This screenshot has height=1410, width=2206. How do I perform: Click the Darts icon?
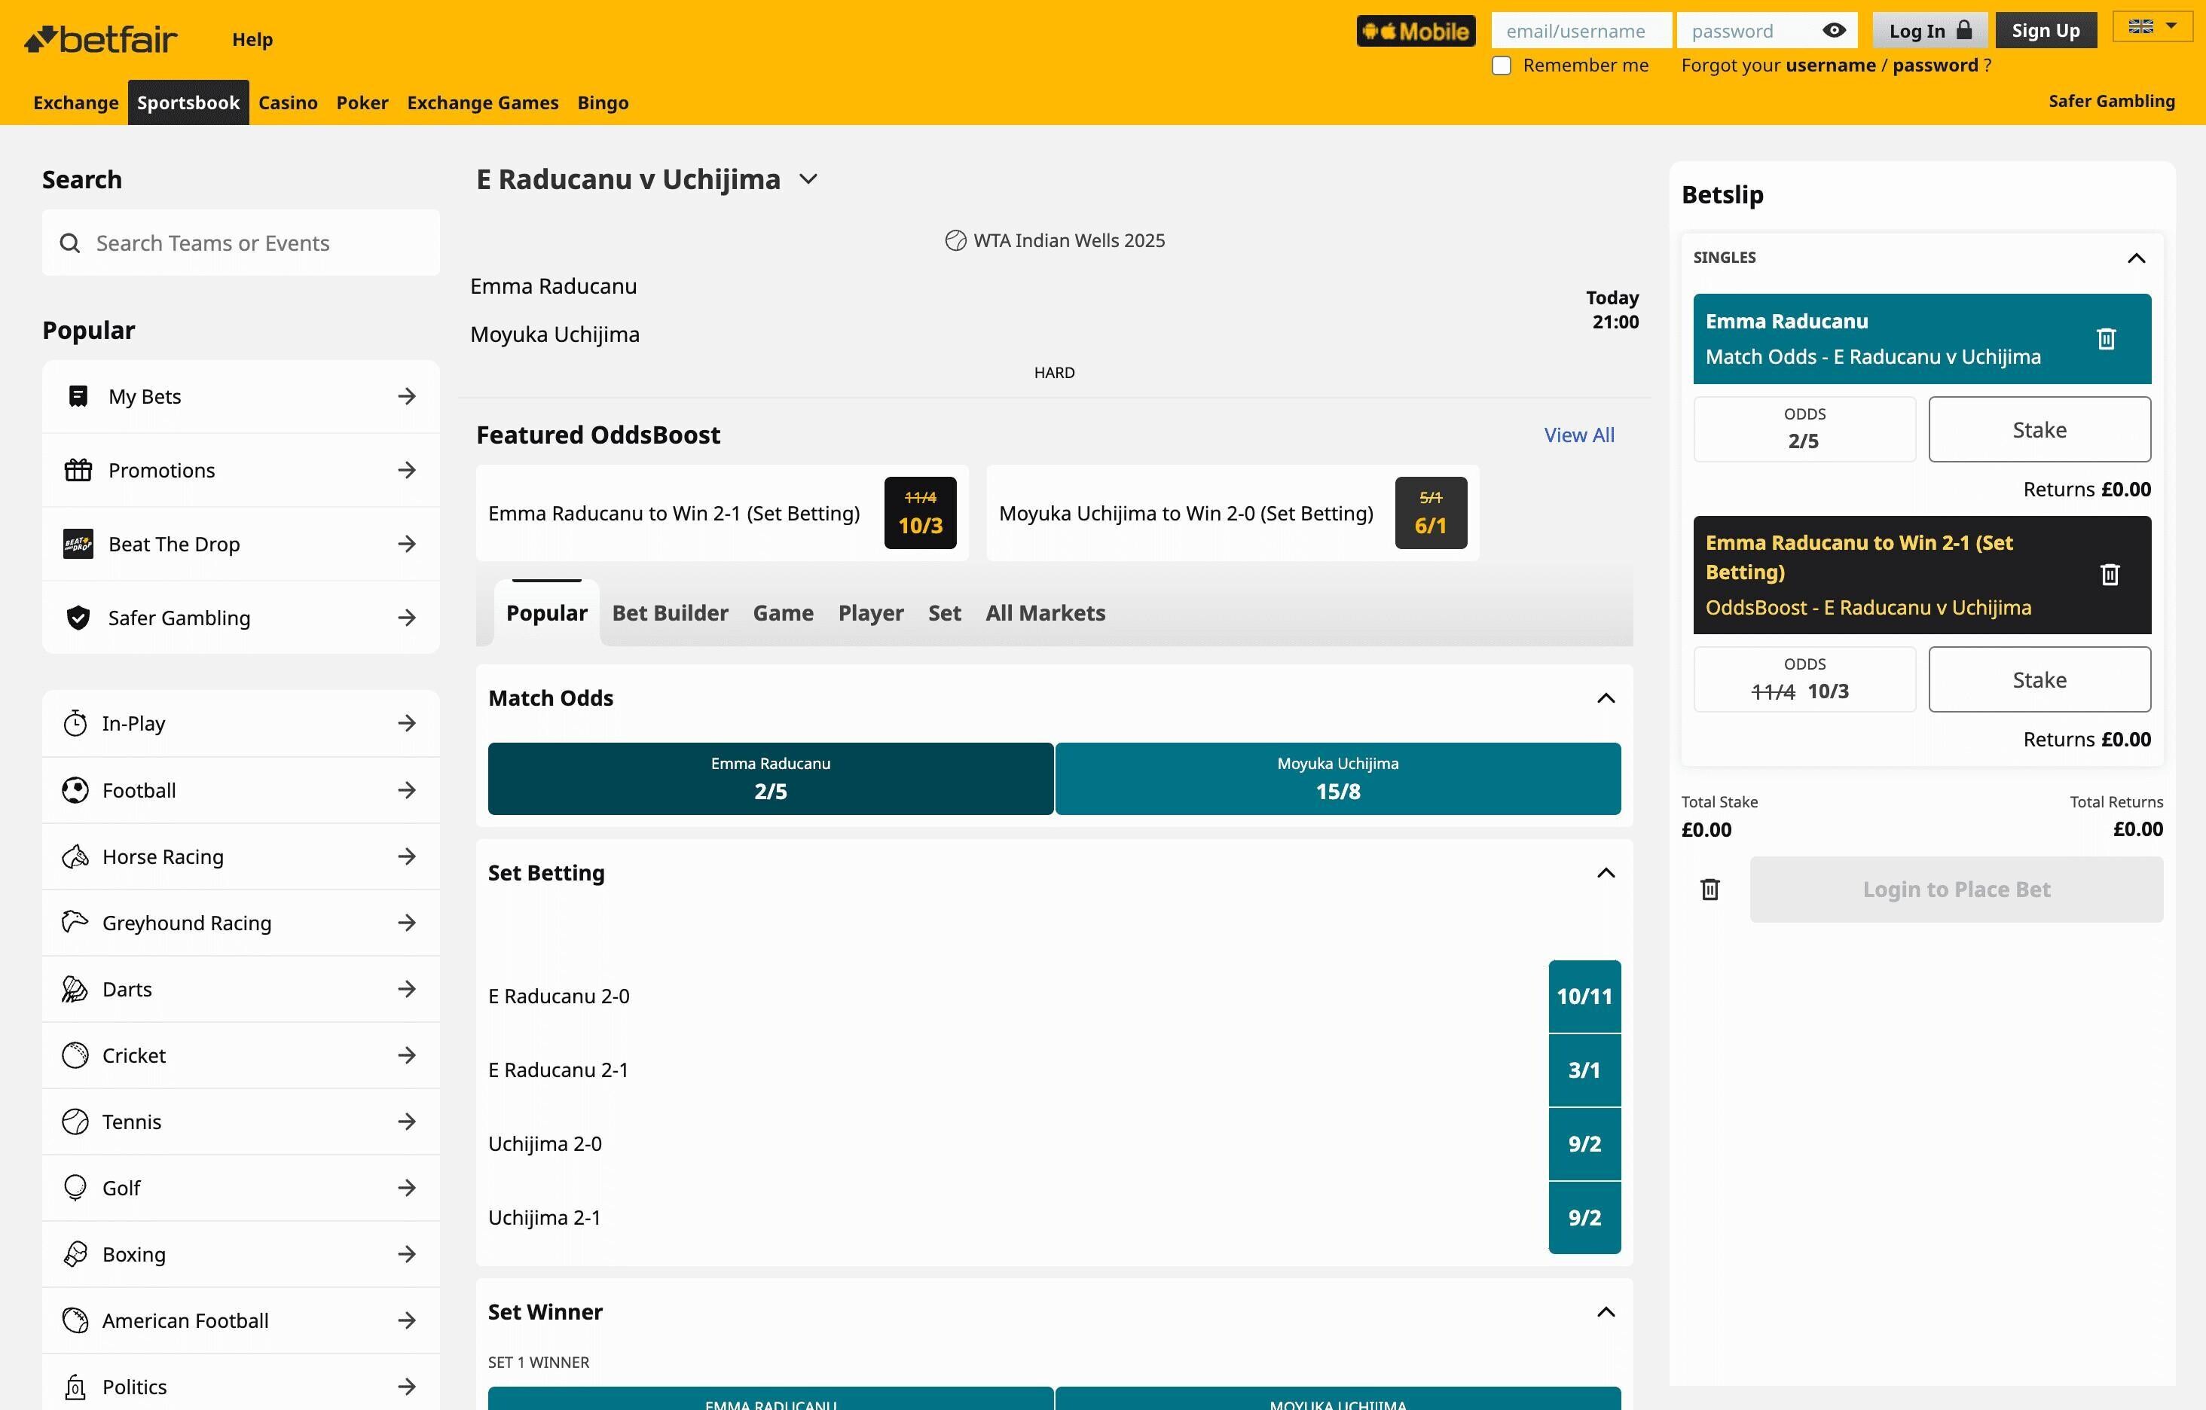75,990
